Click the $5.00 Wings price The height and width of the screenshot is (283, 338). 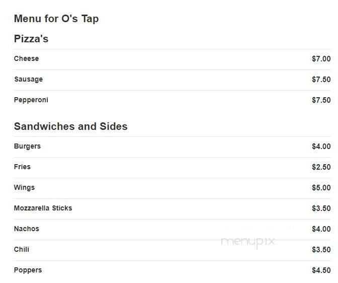tap(321, 188)
